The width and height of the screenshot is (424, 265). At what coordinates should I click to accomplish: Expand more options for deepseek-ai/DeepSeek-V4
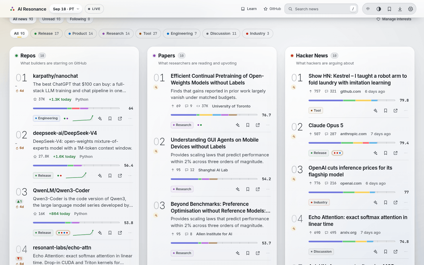click(x=130, y=175)
